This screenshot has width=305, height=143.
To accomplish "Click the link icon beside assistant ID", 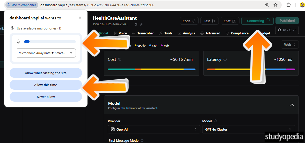I will 141,25.
